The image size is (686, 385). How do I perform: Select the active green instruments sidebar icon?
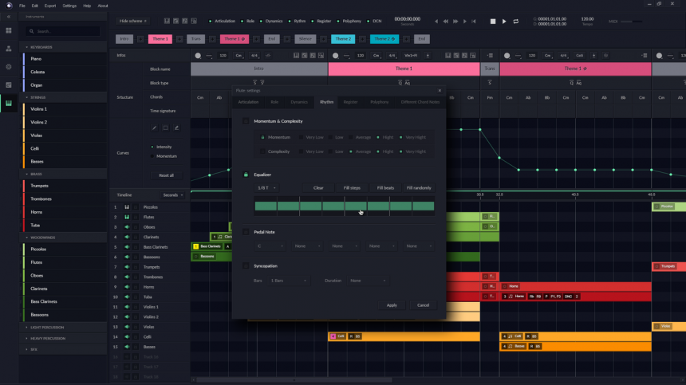[x=8, y=103]
